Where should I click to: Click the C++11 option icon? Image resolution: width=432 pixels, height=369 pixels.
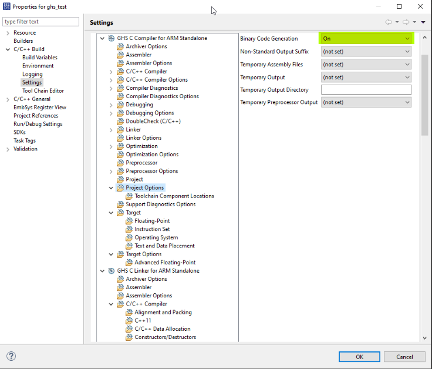coord(129,320)
